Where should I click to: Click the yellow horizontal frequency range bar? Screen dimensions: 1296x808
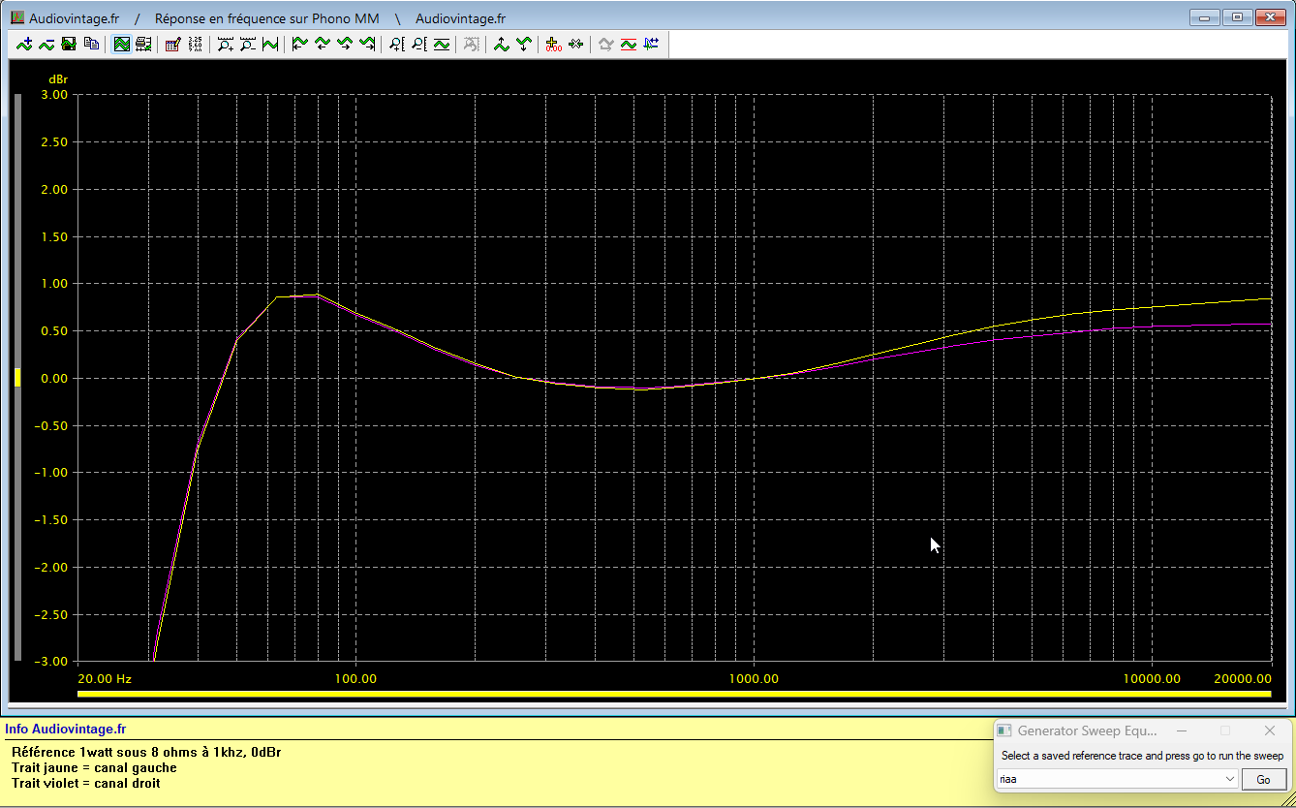[673, 694]
